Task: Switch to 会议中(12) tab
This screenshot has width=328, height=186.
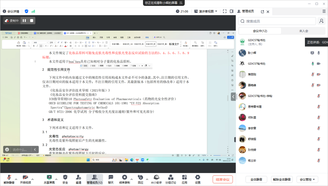Action: [x=260, y=31]
